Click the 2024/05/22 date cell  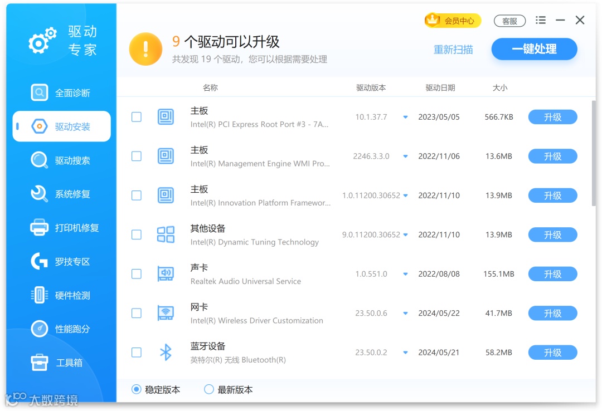(439, 313)
